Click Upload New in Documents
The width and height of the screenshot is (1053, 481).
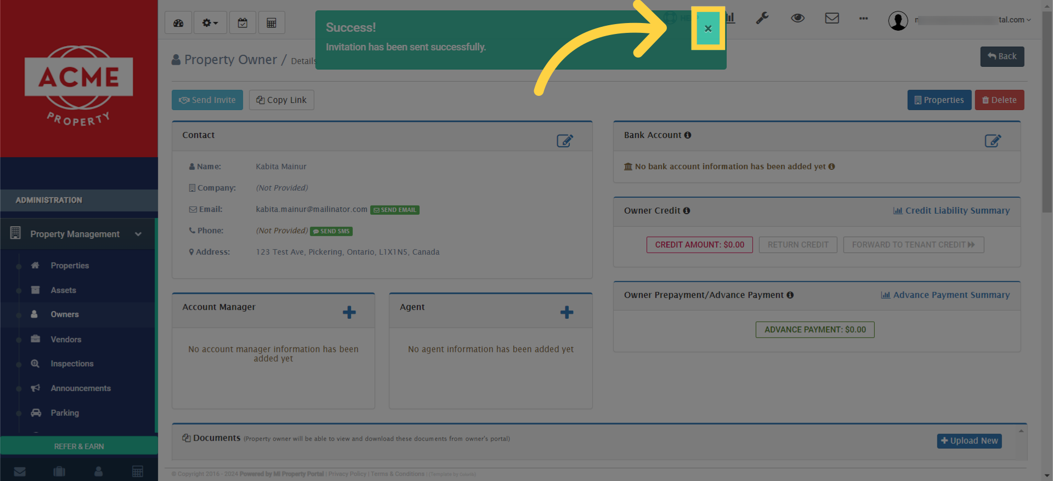(970, 441)
